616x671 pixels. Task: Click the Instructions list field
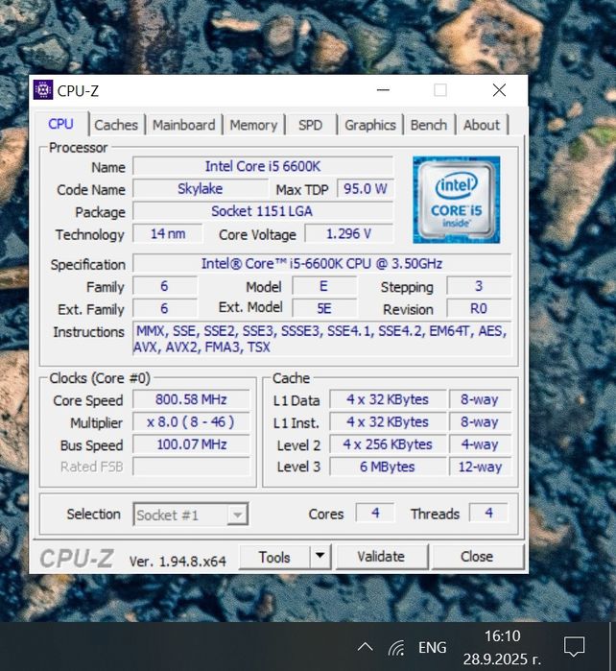(x=321, y=339)
